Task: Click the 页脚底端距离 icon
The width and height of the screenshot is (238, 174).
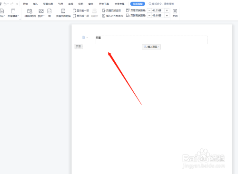Action: pos(128,15)
